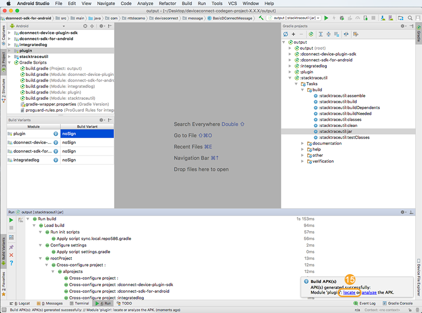The width and height of the screenshot is (422, 313).
Task: Click the Toggle tasks view icon in Run panel
Action: (21, 220)
